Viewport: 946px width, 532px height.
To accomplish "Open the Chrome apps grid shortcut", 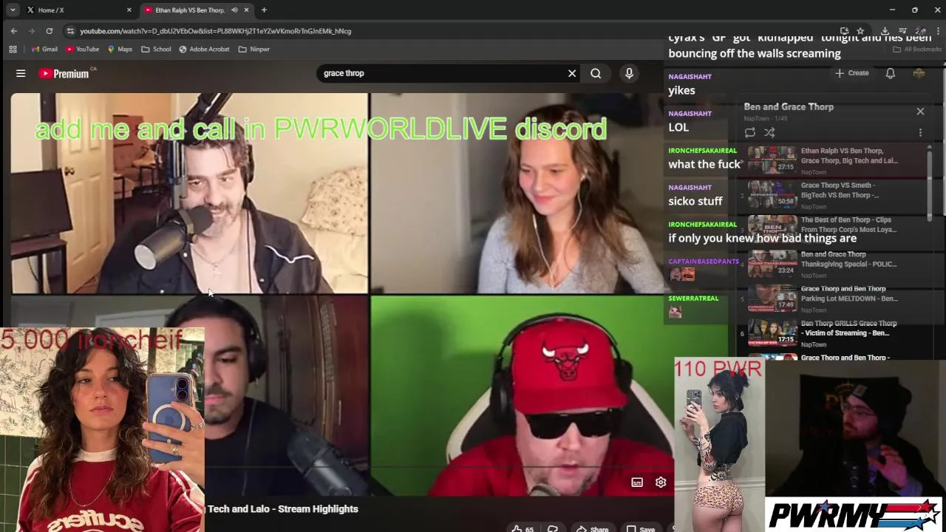I will click(x=13, y=49).
